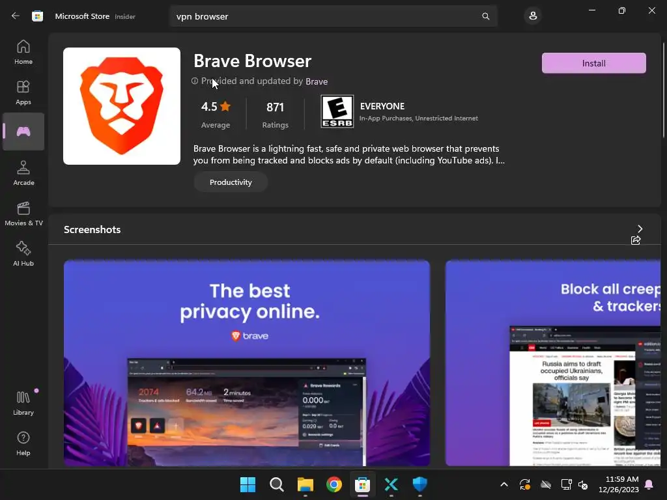View the 871 Ratings count
The width and height of the screenshot is (667, 500).
(276, 114)
